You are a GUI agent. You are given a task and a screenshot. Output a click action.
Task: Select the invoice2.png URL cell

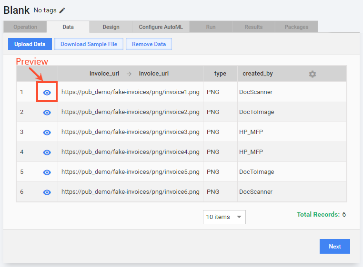[x=131, y=112]
